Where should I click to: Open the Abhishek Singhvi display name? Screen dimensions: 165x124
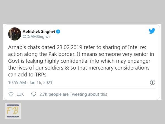(x=39, y=31)
